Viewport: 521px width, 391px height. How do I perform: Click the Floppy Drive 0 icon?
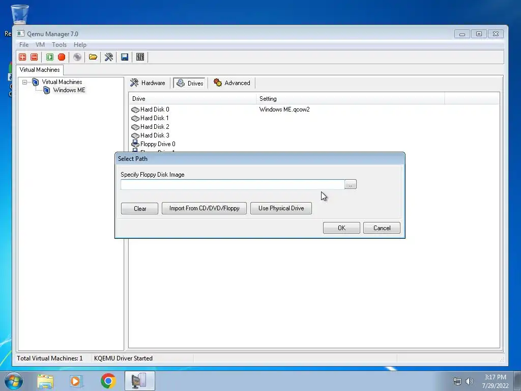[135, 144]
